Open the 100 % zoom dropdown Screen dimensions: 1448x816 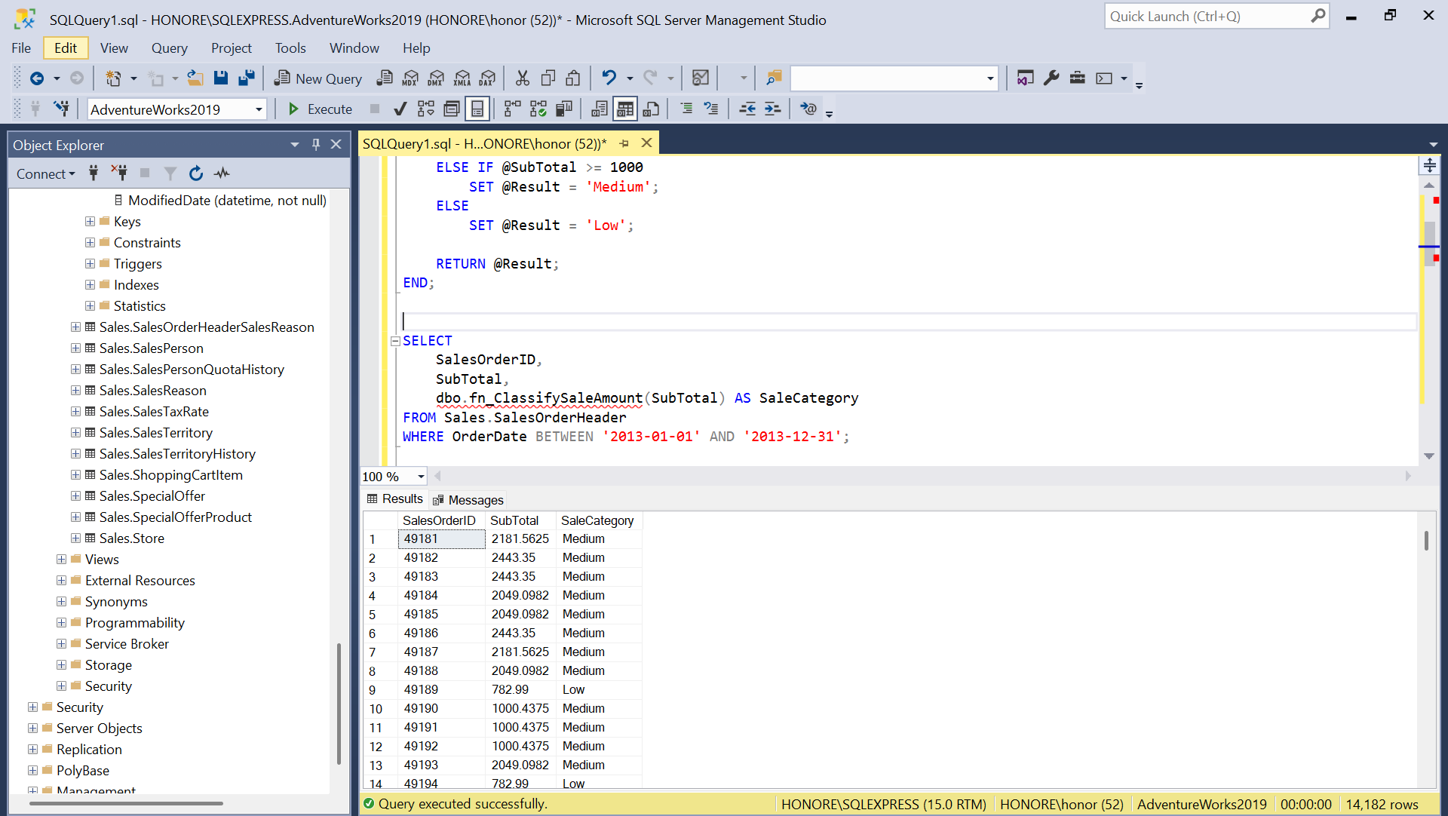421,477
